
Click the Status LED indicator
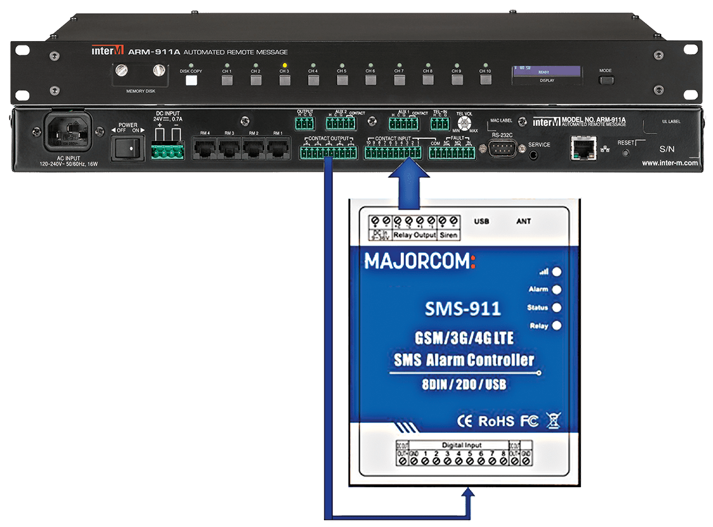coord(557,308)
